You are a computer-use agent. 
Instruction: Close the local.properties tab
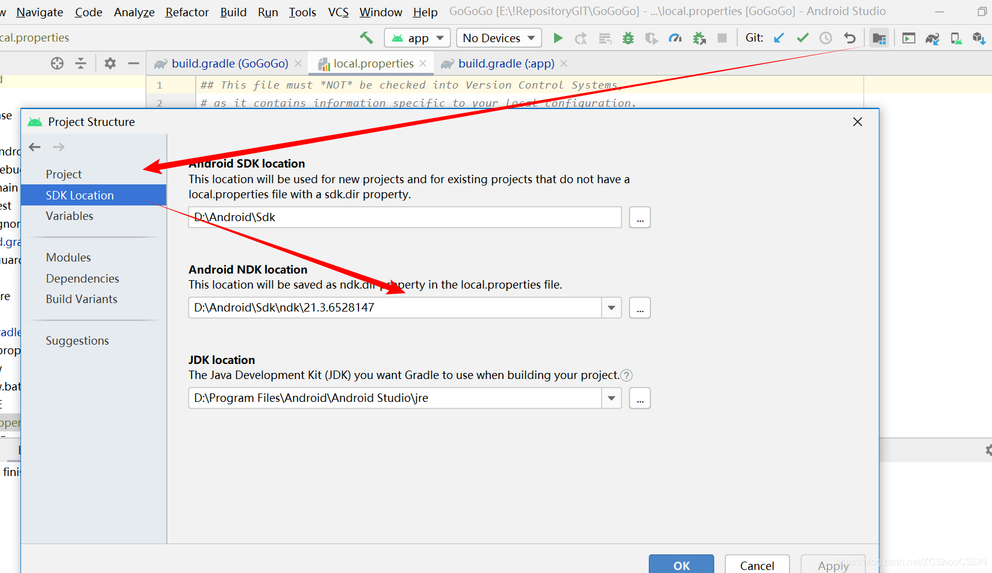[x=423, y=63]
